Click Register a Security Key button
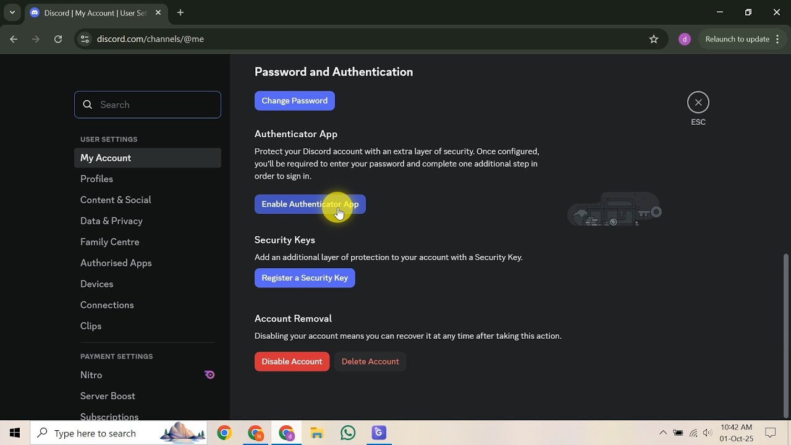 [x=305, y=278]
